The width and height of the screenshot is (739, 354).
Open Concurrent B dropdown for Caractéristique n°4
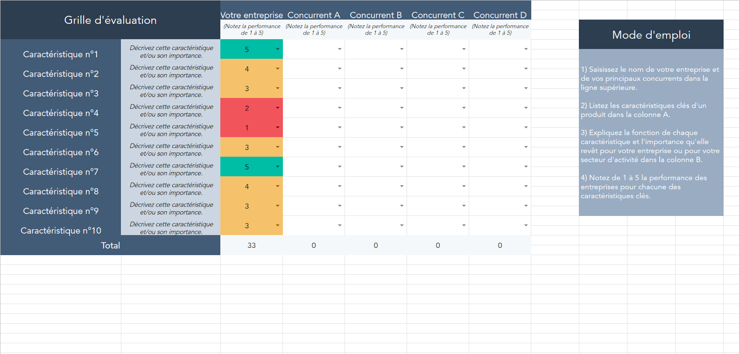[401, 108]
